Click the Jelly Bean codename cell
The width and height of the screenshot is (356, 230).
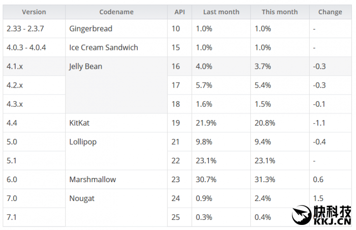(x=85, y=66)
